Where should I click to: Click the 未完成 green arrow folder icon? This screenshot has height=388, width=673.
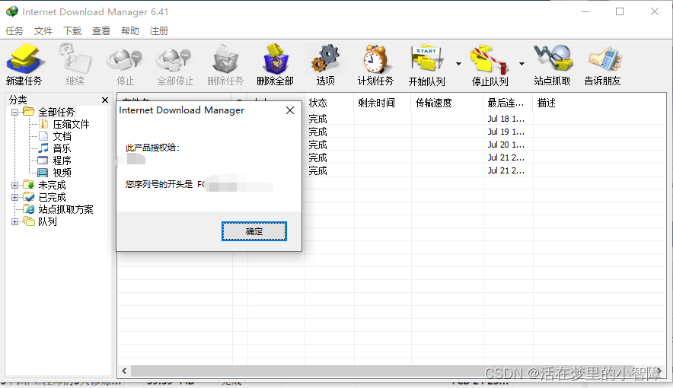point(29,185)
